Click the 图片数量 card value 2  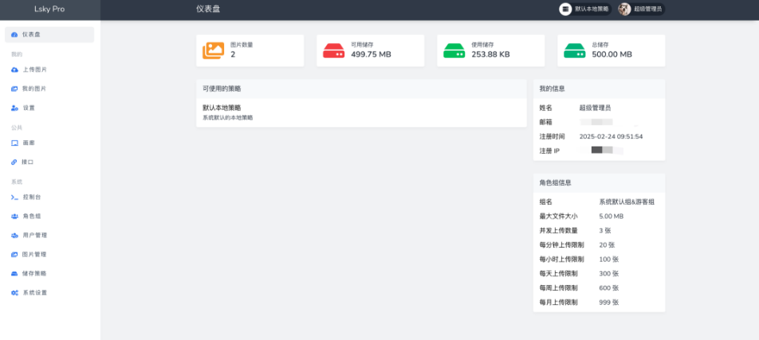233,55
